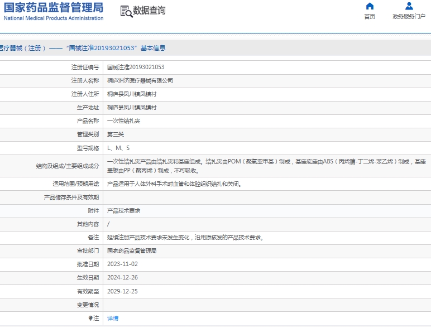Click the 首页 text label
Image resolution: width=431 pixels, height=328 pixels.
[x=370, y=17]
